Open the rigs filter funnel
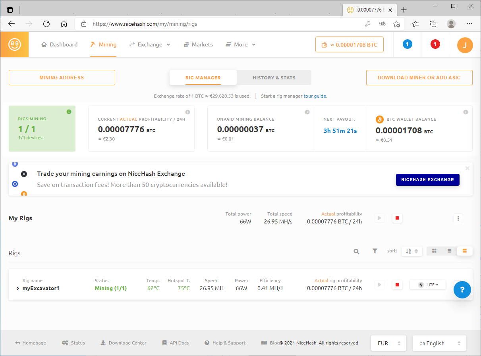Screen dimensions: 481x356 coord(375,251)
